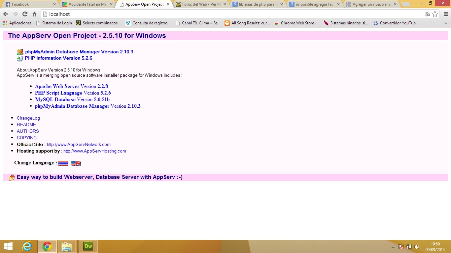Open the AUTHORS link
The image size is (451, 253).
pyautogui.click(x=28, y=131)
